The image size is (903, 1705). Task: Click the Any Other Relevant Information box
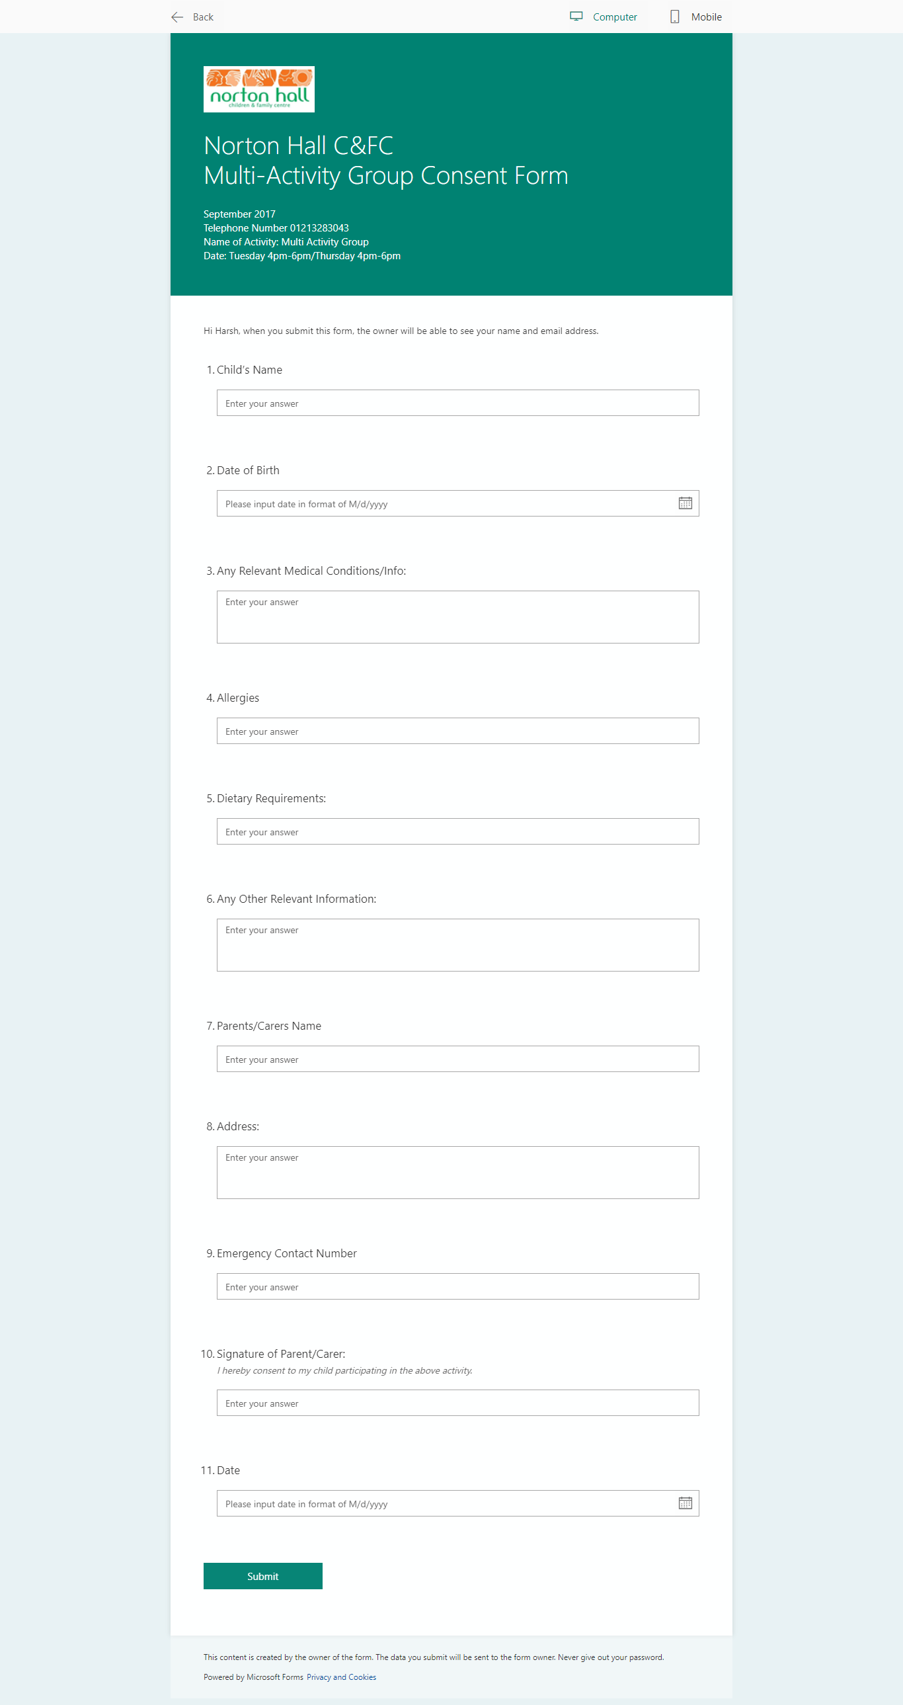[x=458, y=945]
